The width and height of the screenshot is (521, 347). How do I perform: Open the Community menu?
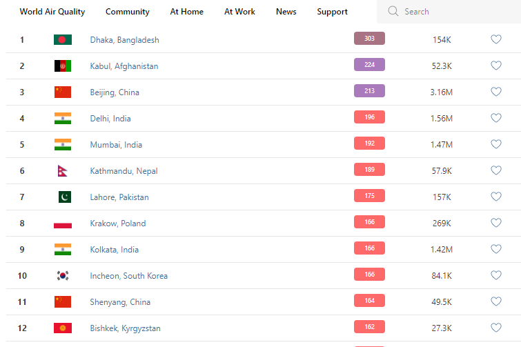(x=128, y=12)
